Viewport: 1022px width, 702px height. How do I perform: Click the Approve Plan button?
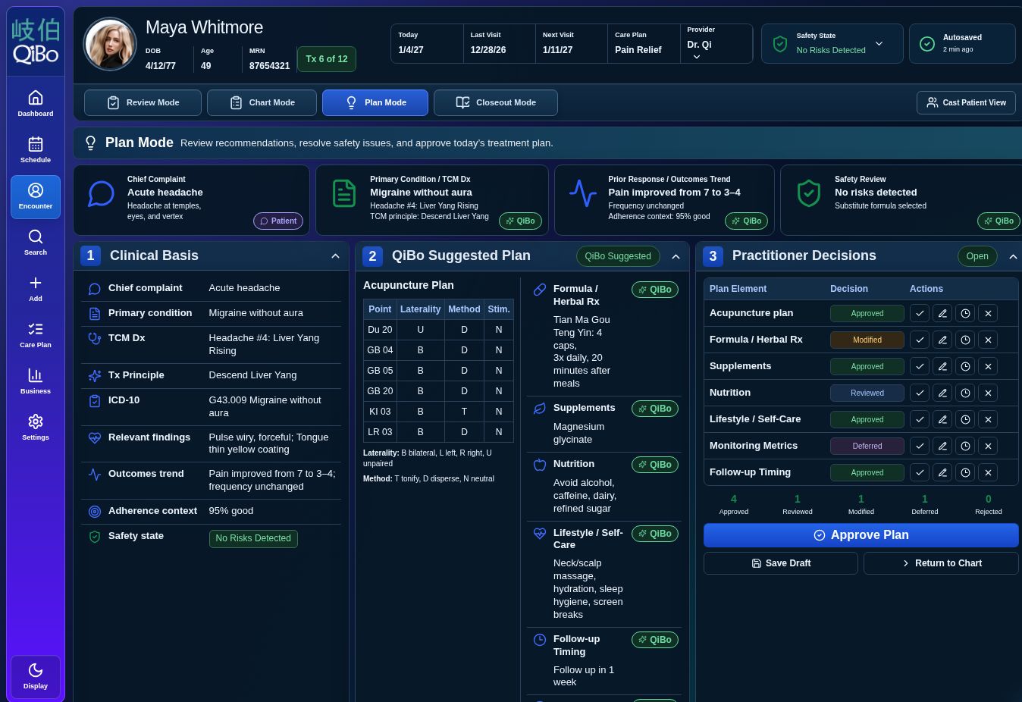coord(861,535)
